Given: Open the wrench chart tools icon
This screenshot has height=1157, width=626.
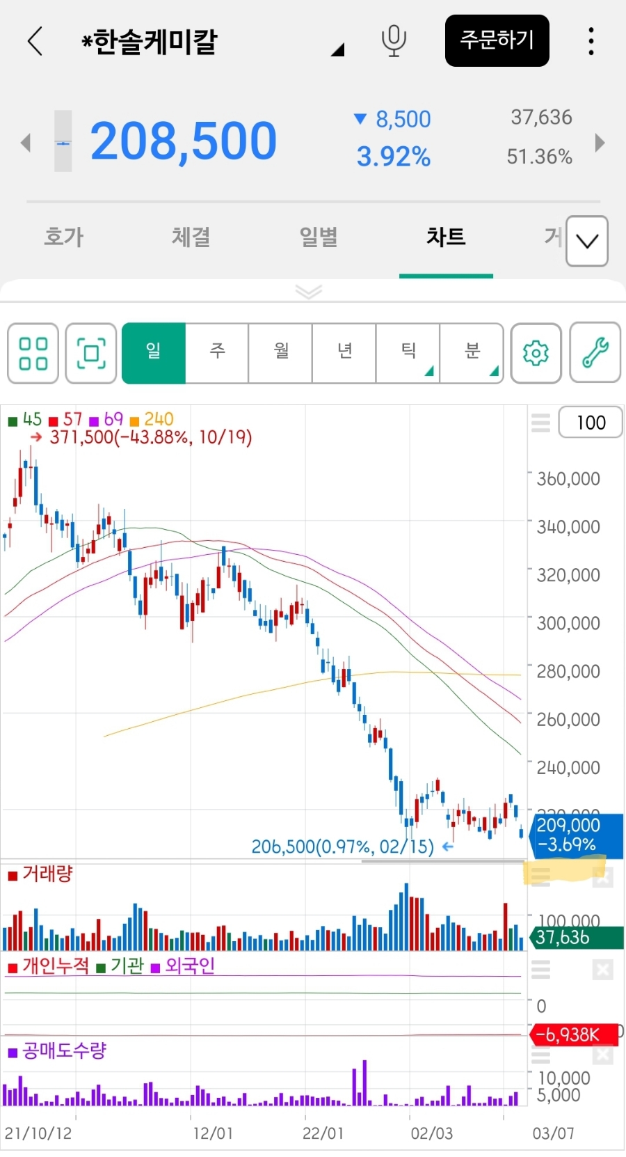Looking at the screenshot, I should point(595,353).
